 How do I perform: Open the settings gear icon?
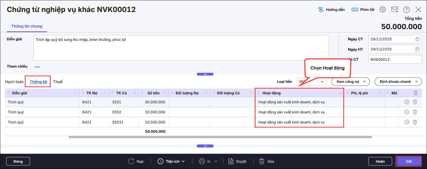(x=383, y=10)
